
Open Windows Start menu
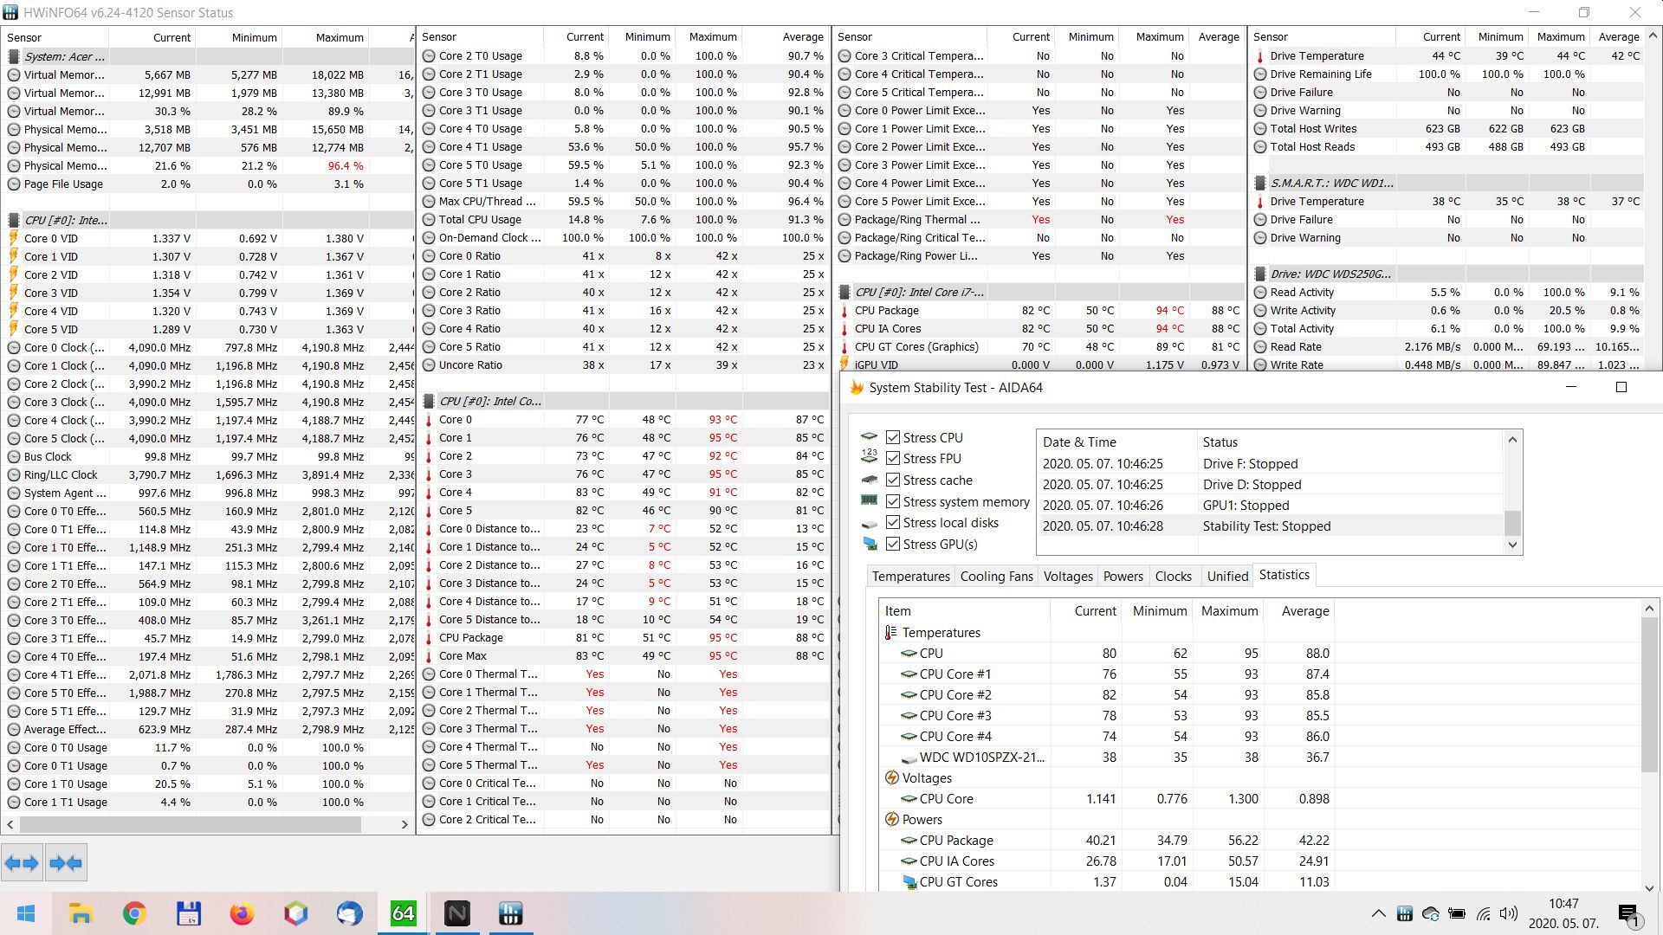(26, 913)
